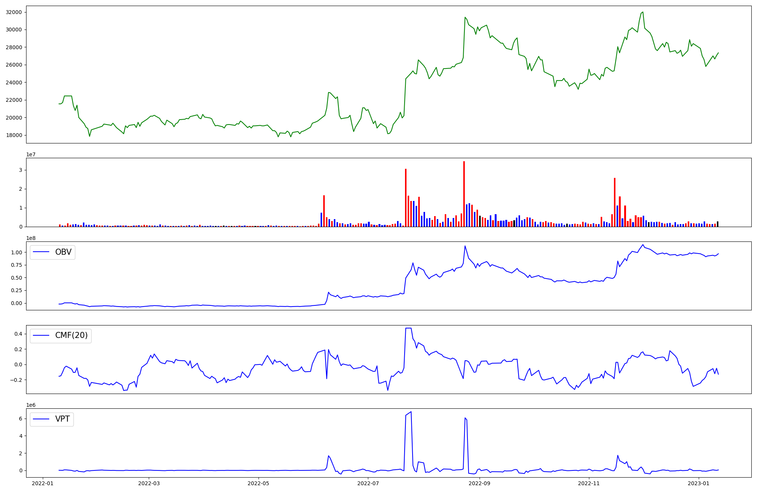The width and height of the screenshot is (757, 492).
Task: Click the 2022-03 x-axis date label
Action: click(150, 483)
